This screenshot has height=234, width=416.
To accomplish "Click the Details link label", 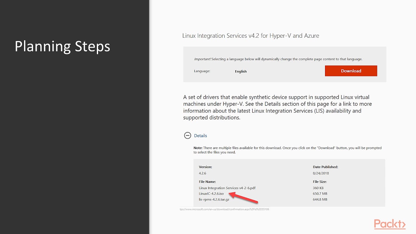I will pos(201,136).
